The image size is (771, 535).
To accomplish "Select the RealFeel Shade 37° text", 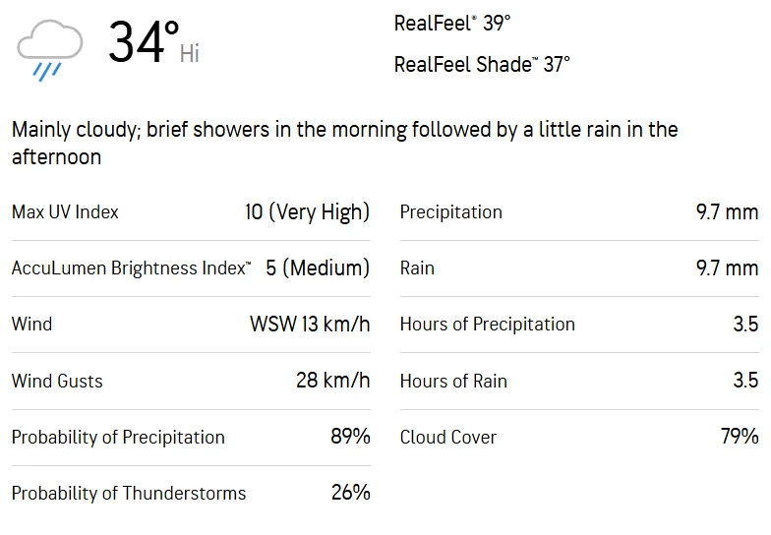I will [x=482, y=65].
